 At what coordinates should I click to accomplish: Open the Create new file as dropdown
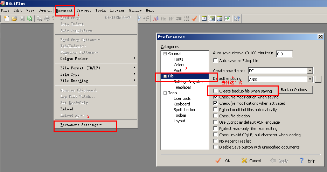pos(310,71)
